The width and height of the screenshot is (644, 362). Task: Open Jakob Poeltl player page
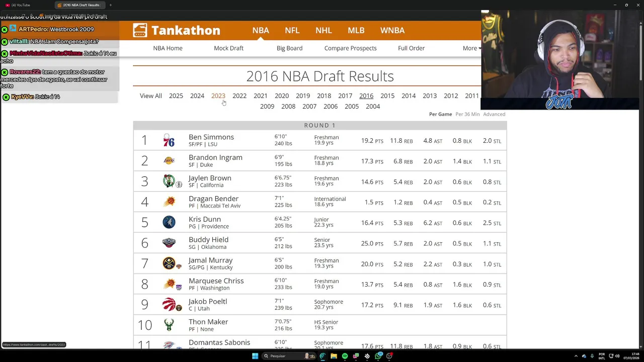[208, 302]
